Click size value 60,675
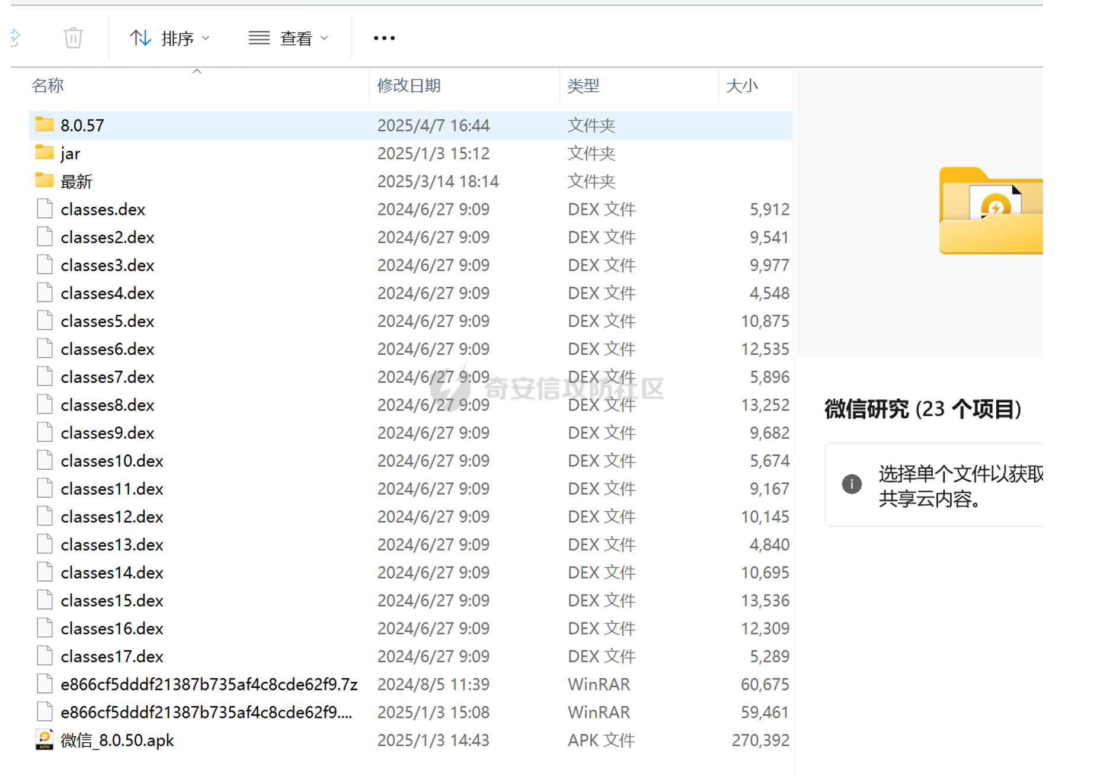The width and height of the screenshot is (1097, 776). pyautogui.click(x=765, y=684)
